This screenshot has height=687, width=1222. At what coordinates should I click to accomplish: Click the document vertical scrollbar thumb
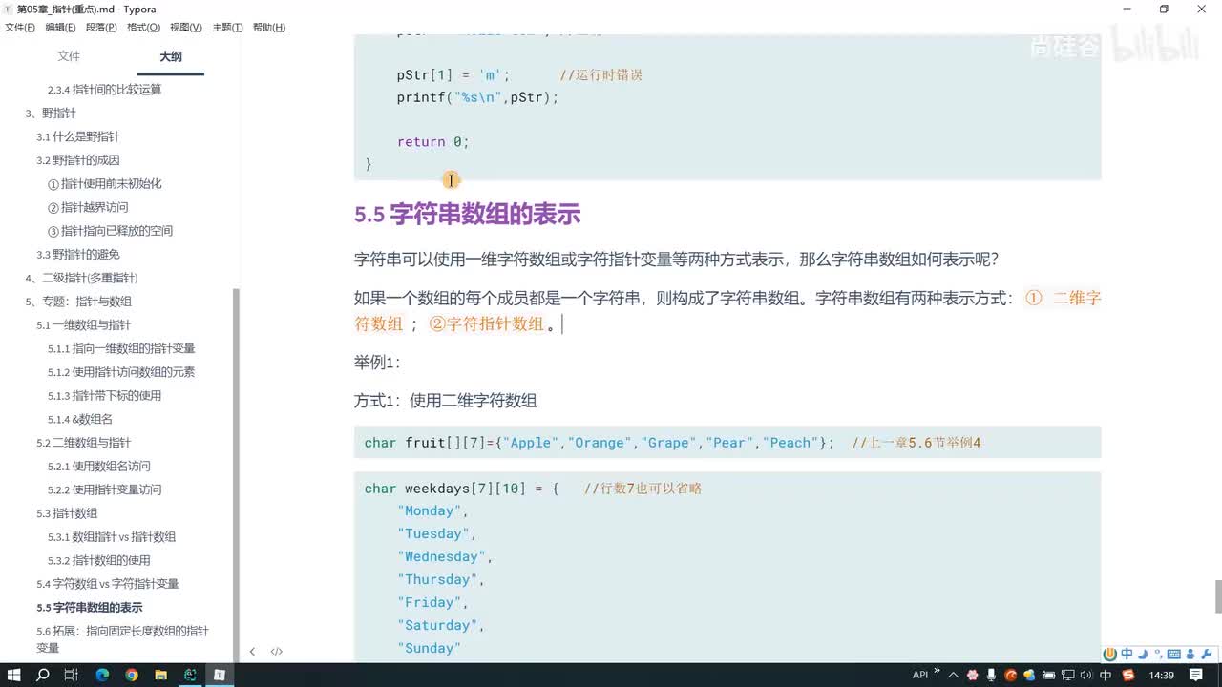point(1217,597)
